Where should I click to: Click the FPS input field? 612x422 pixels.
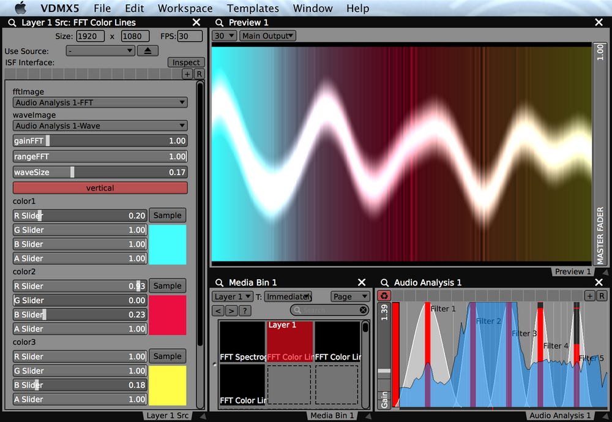click(190, 36)
